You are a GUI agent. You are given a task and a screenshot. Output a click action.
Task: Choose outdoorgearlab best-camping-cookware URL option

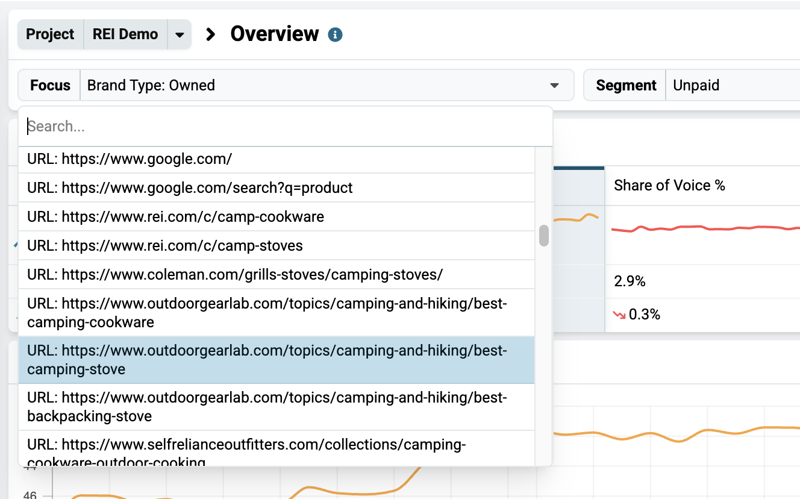click(x=277, y=313)
